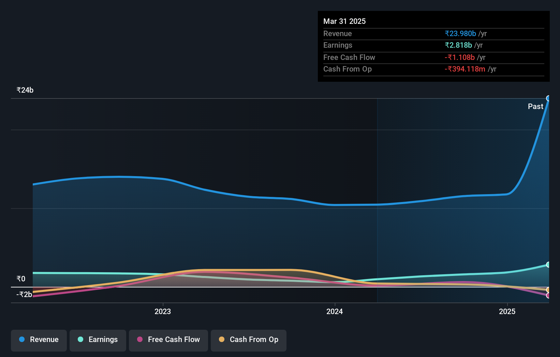Click the -₹2b y-axis label
Image resolution: width=560 pixels, height=357 pixels.
[x=24, y=294]
